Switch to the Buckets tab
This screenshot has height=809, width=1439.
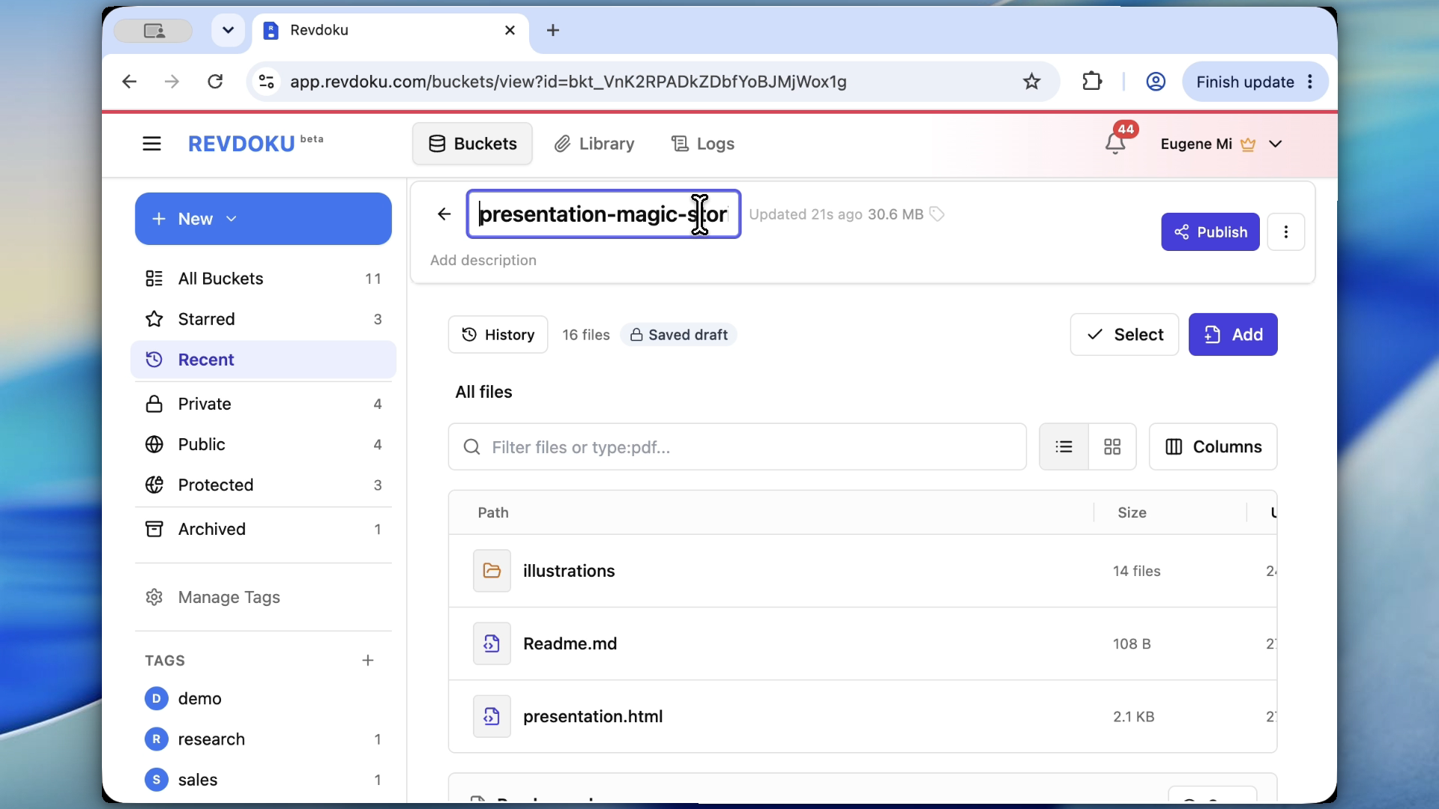[472, 143]
